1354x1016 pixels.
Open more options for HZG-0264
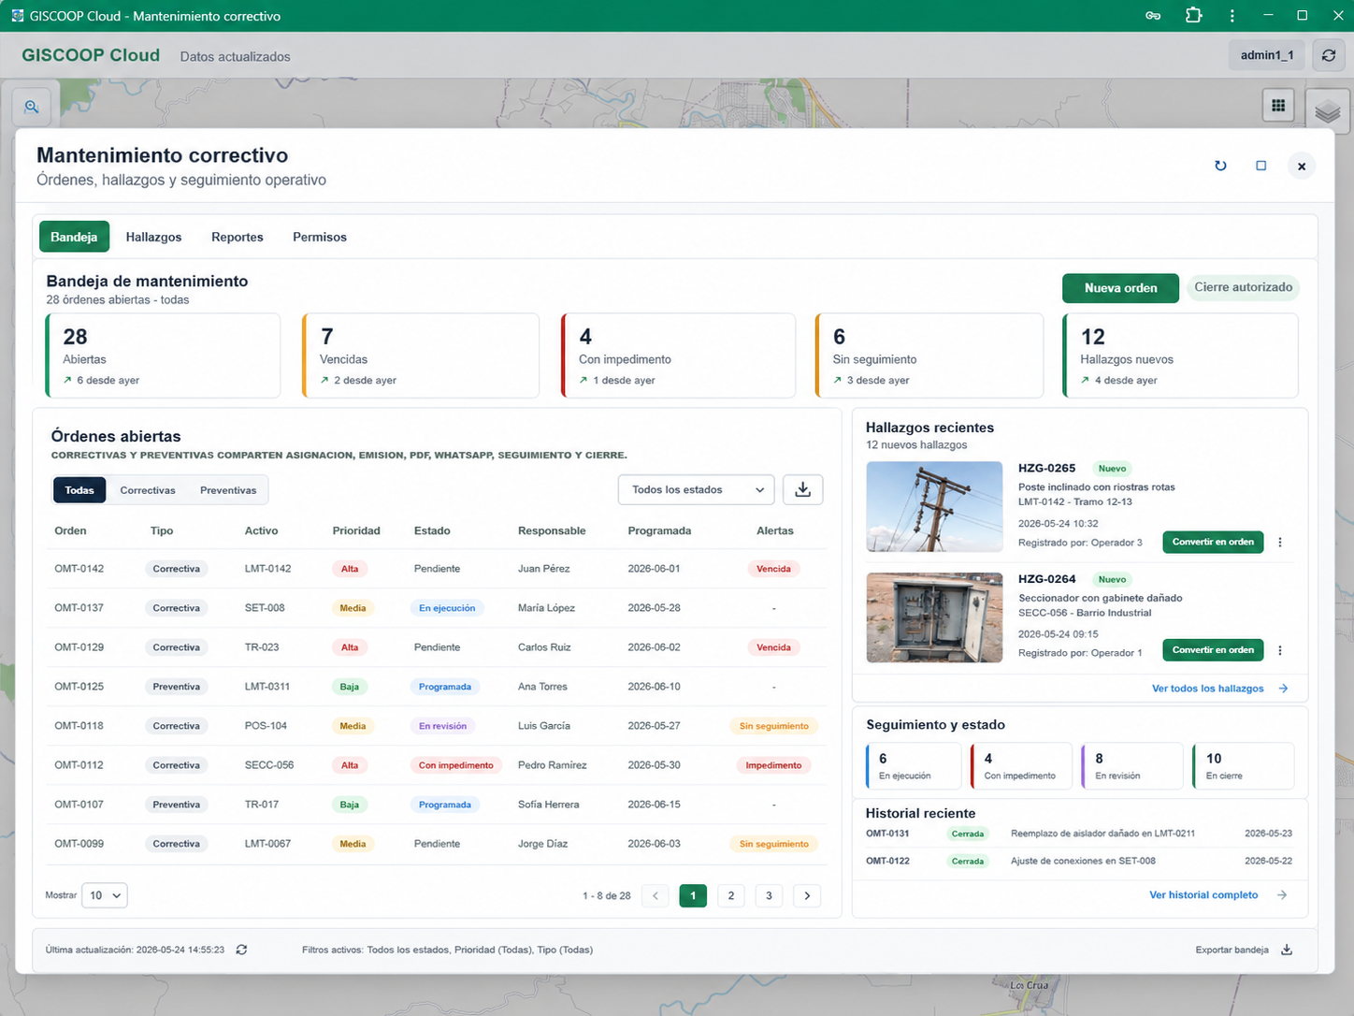tap(1280, 650)
